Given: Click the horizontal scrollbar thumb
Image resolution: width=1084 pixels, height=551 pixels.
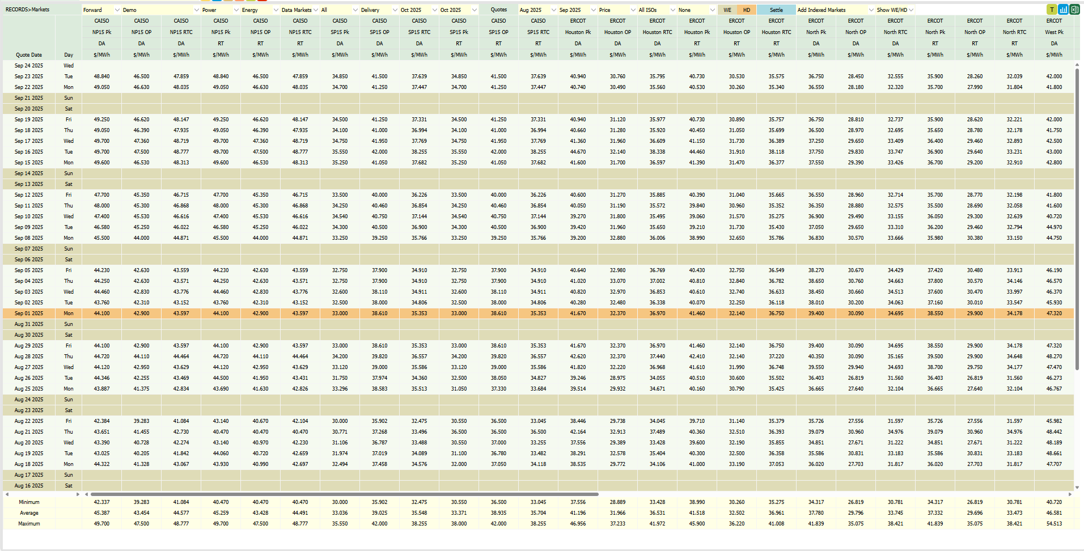Looking at the screenshot, I should click(x=344, y=494).
